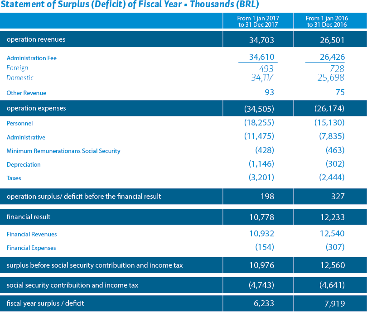Click Social Security value (428)

click(265, 150)
